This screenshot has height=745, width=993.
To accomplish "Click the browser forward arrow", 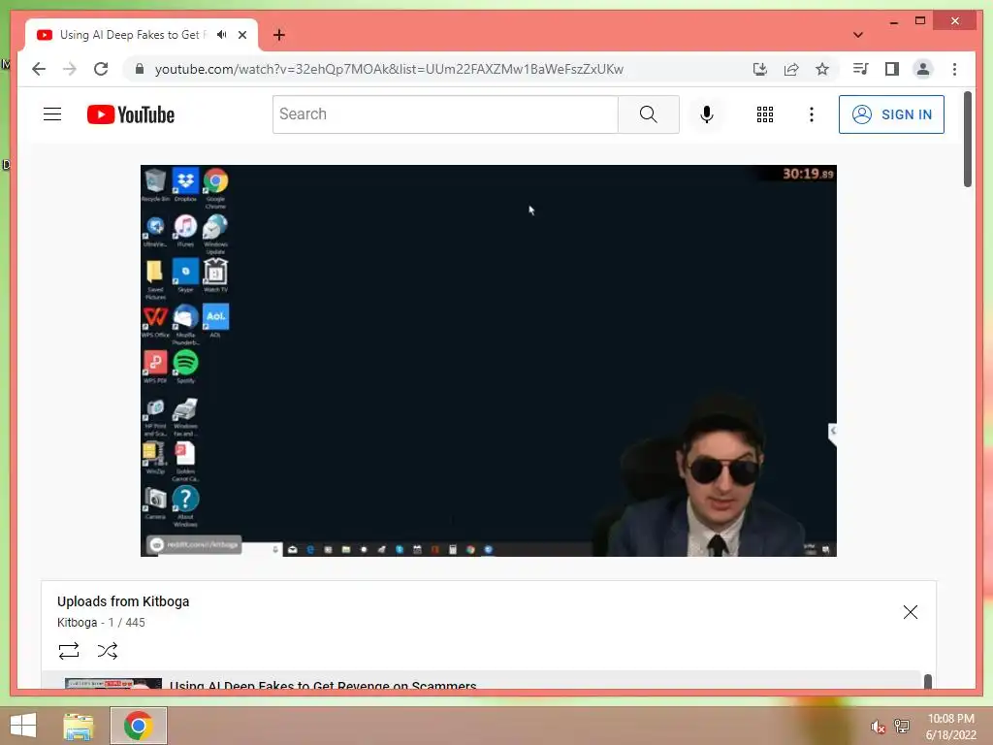I will [x=70, y=69].
